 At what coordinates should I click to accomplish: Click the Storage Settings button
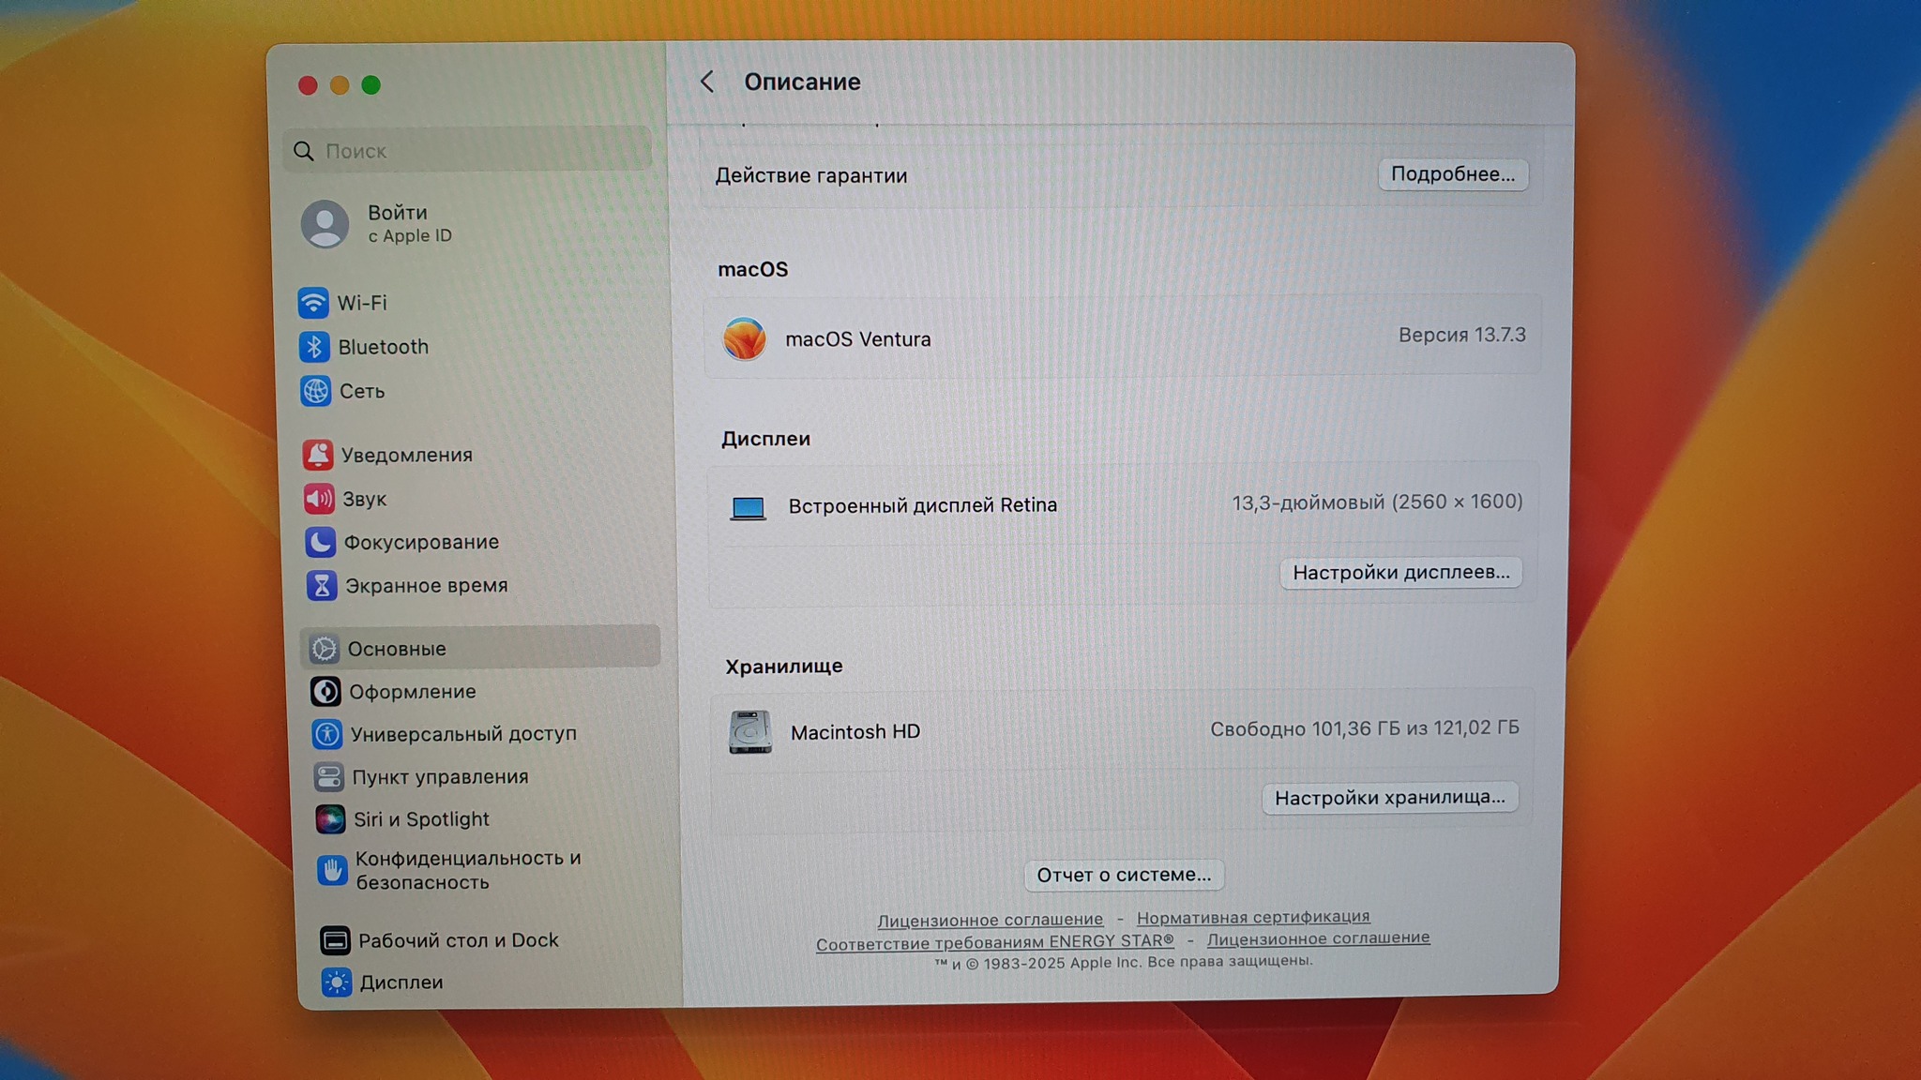(x=1389, y=798)
